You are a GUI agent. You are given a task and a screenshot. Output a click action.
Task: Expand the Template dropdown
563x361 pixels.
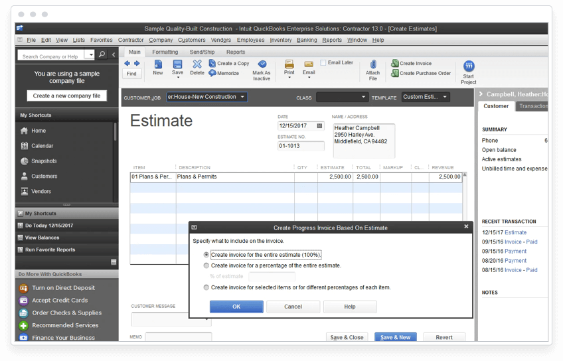tap(445, 97)
